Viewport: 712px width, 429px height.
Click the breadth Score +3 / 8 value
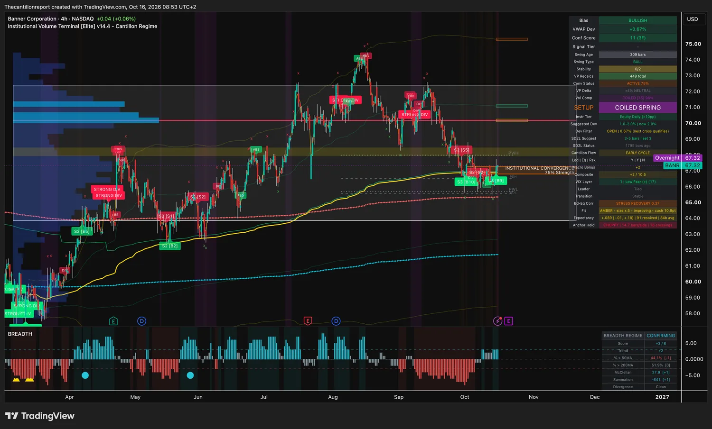click(661, 344)
